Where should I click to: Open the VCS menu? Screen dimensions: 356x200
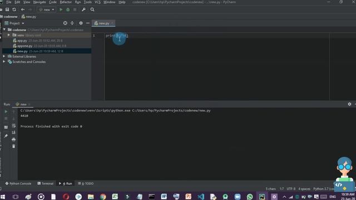[97, 2]
